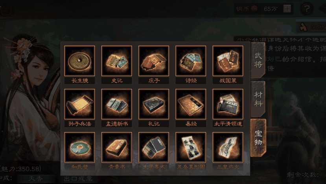Choose the 孟德新书 treasure

coord(117,104)
